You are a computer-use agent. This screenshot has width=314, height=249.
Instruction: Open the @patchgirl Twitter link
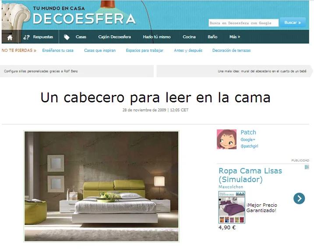point(249,146)
